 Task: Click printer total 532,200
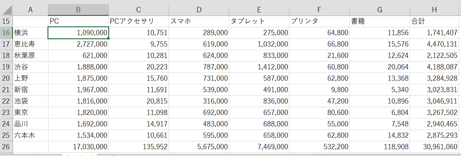tap(319, 147)
